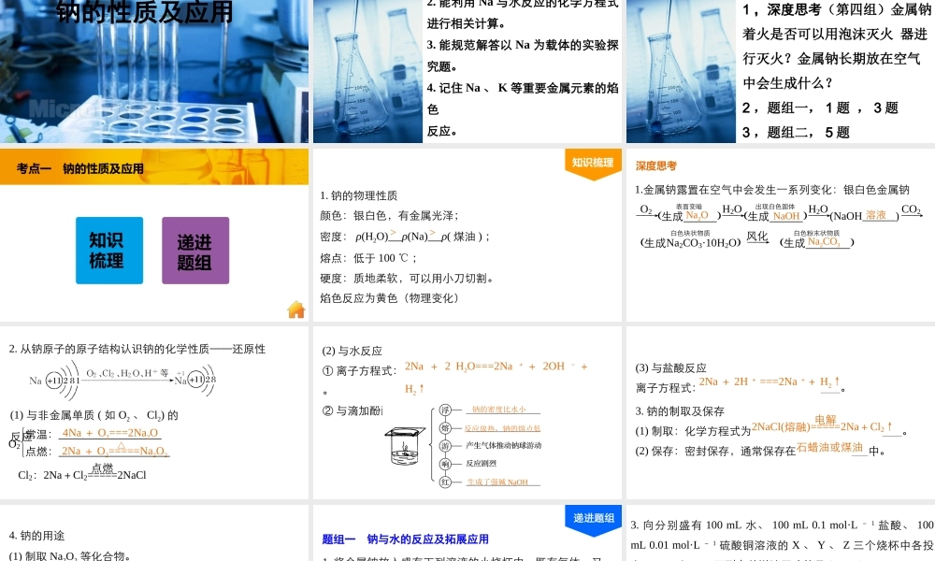Image resolution: width=935 pixels, height=561 pixels.
Task: Open the slide beginning 3. 向分别盛有 100 mL 水
Action: point(781,534)
